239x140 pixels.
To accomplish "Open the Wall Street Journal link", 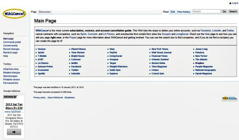I will tap(161, 53).
